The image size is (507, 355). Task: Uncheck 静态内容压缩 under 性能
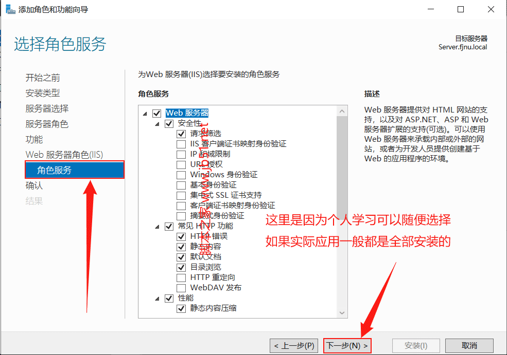coord(181,308)
